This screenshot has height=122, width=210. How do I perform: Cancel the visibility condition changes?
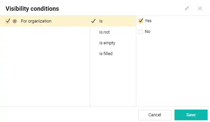[x=155, y=115]
